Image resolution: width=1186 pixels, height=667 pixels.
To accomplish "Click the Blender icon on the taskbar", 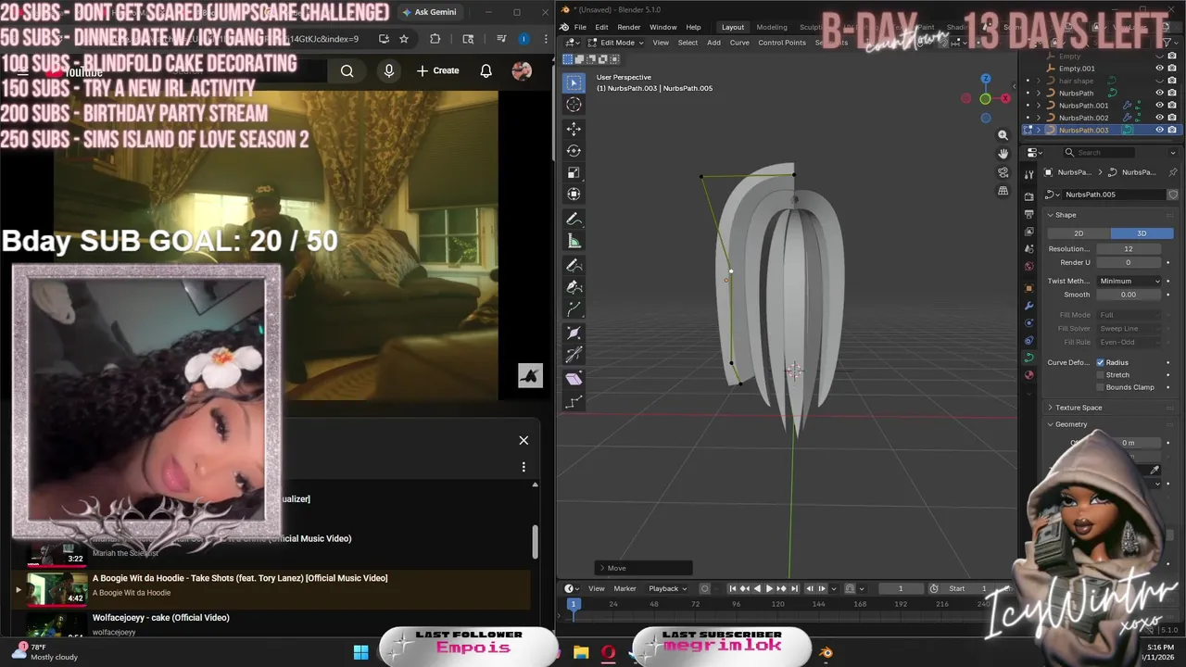I will pyautogui.click(x=826, y=652).
